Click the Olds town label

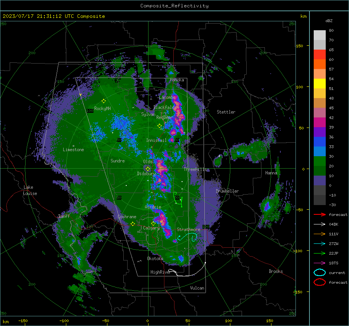(148, 162)
